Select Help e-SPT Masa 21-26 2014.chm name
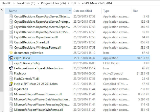The height and width of the screenshot is (112, 160). point(36,84)
